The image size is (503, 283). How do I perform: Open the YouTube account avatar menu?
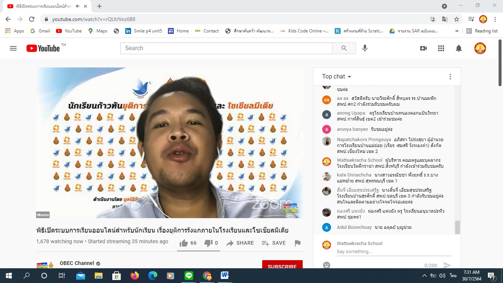coord(480,48)
